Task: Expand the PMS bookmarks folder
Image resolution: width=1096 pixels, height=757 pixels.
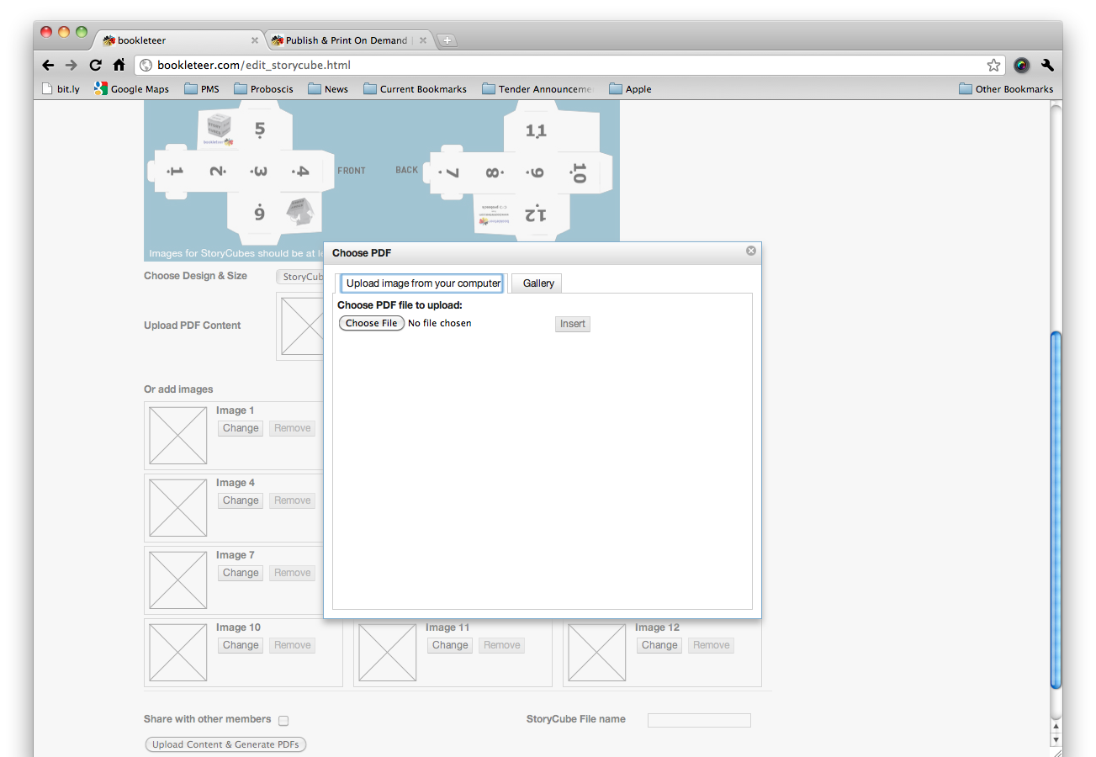Action: pyautogui.click(x=202, y=89)
